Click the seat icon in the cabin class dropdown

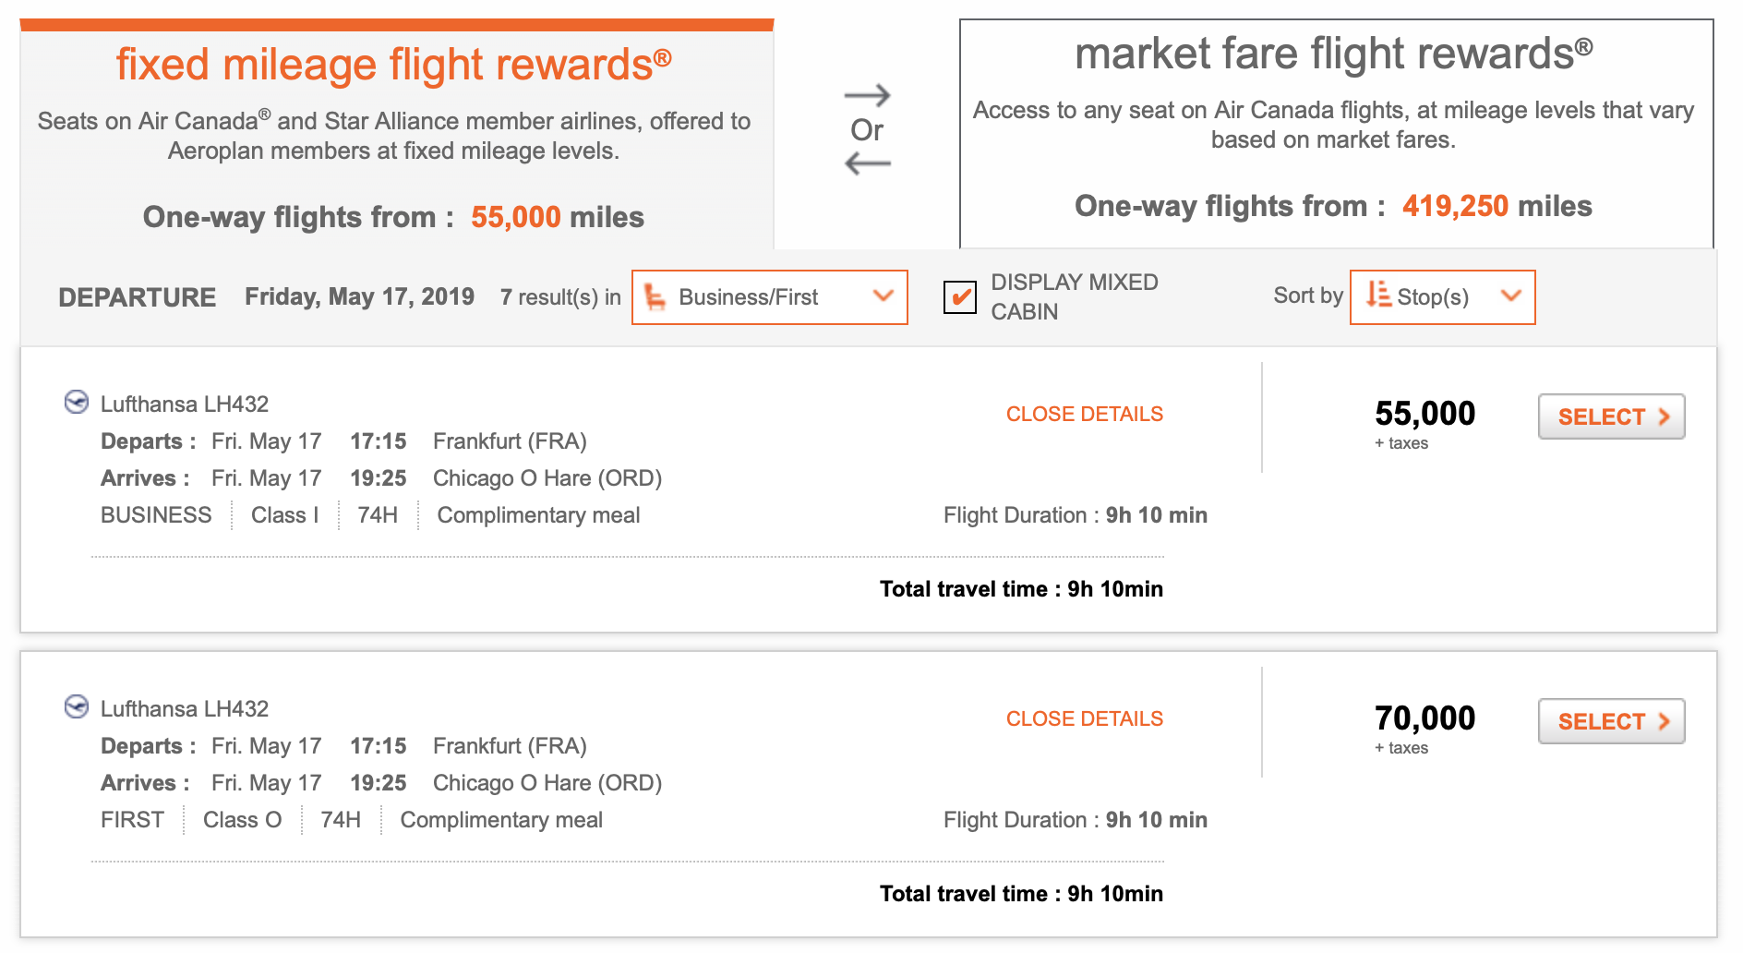pyautogui.click(x=657, y=296)
